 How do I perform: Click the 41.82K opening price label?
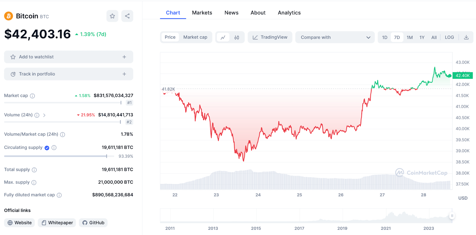(168, 89)
